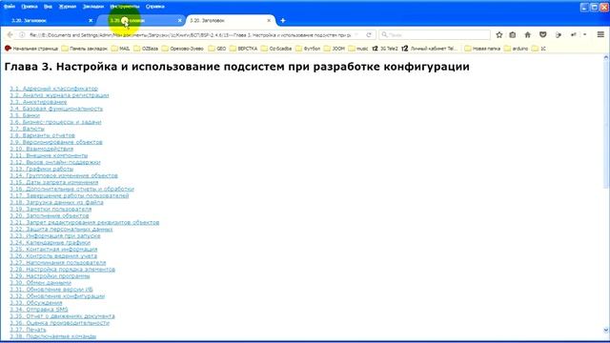Open the Орехово-Зуево bookmark folder
This screenshot has width=610, height=343.
point(182,49)
